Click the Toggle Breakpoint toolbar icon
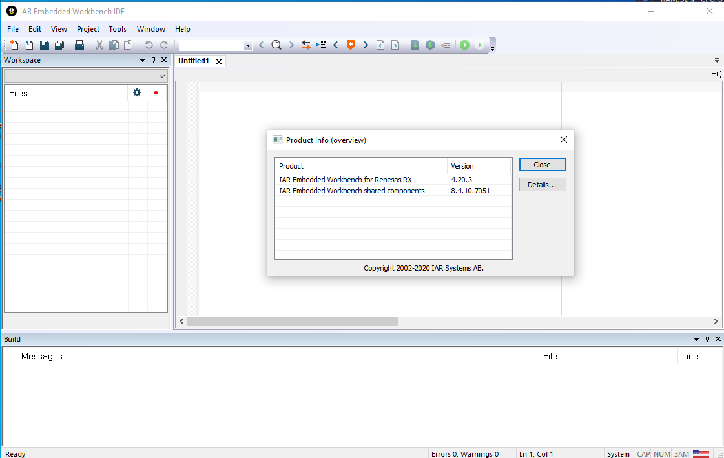Screen dimensions: 724x458 pos(446,45)
